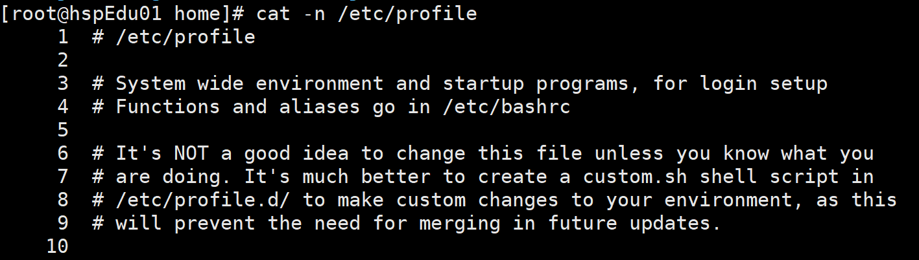919x260 pixels.
Task: Click the word 'System' on line 3
Action: [x=150, y=83]
